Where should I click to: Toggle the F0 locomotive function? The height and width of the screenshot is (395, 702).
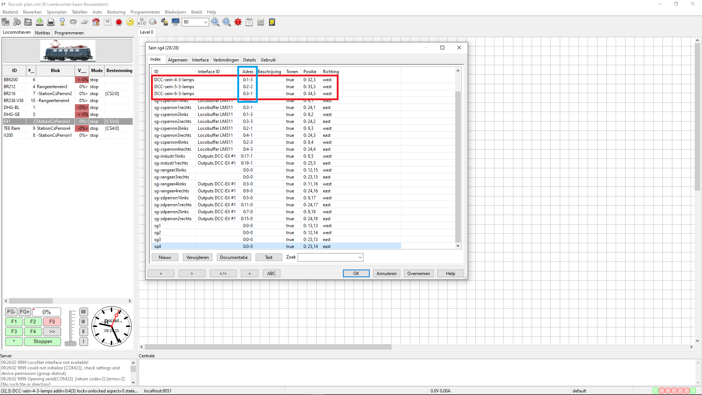52,322
